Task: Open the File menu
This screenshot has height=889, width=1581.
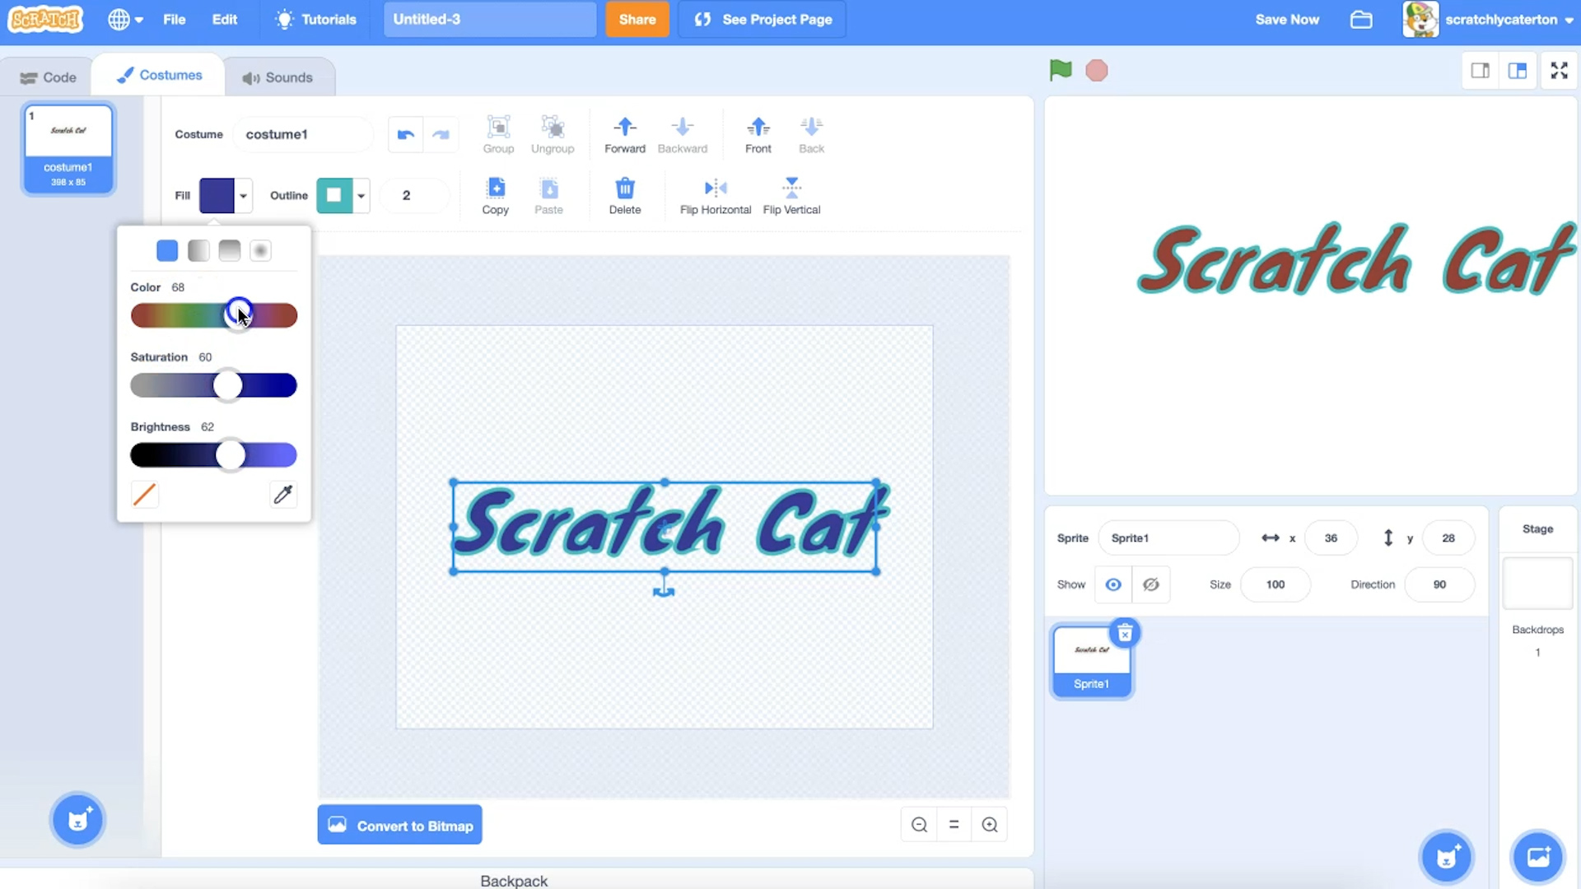Action: click(174, 19)
